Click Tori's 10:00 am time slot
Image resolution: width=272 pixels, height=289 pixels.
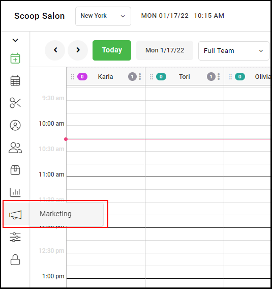185,132
